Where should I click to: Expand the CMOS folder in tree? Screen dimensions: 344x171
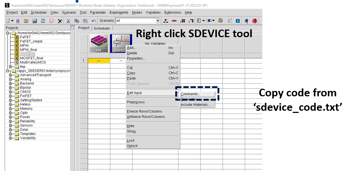click(x=11, y=92)
